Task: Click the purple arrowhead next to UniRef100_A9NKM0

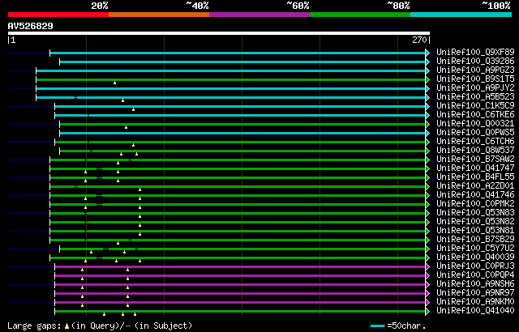Action: pos(427,301)
